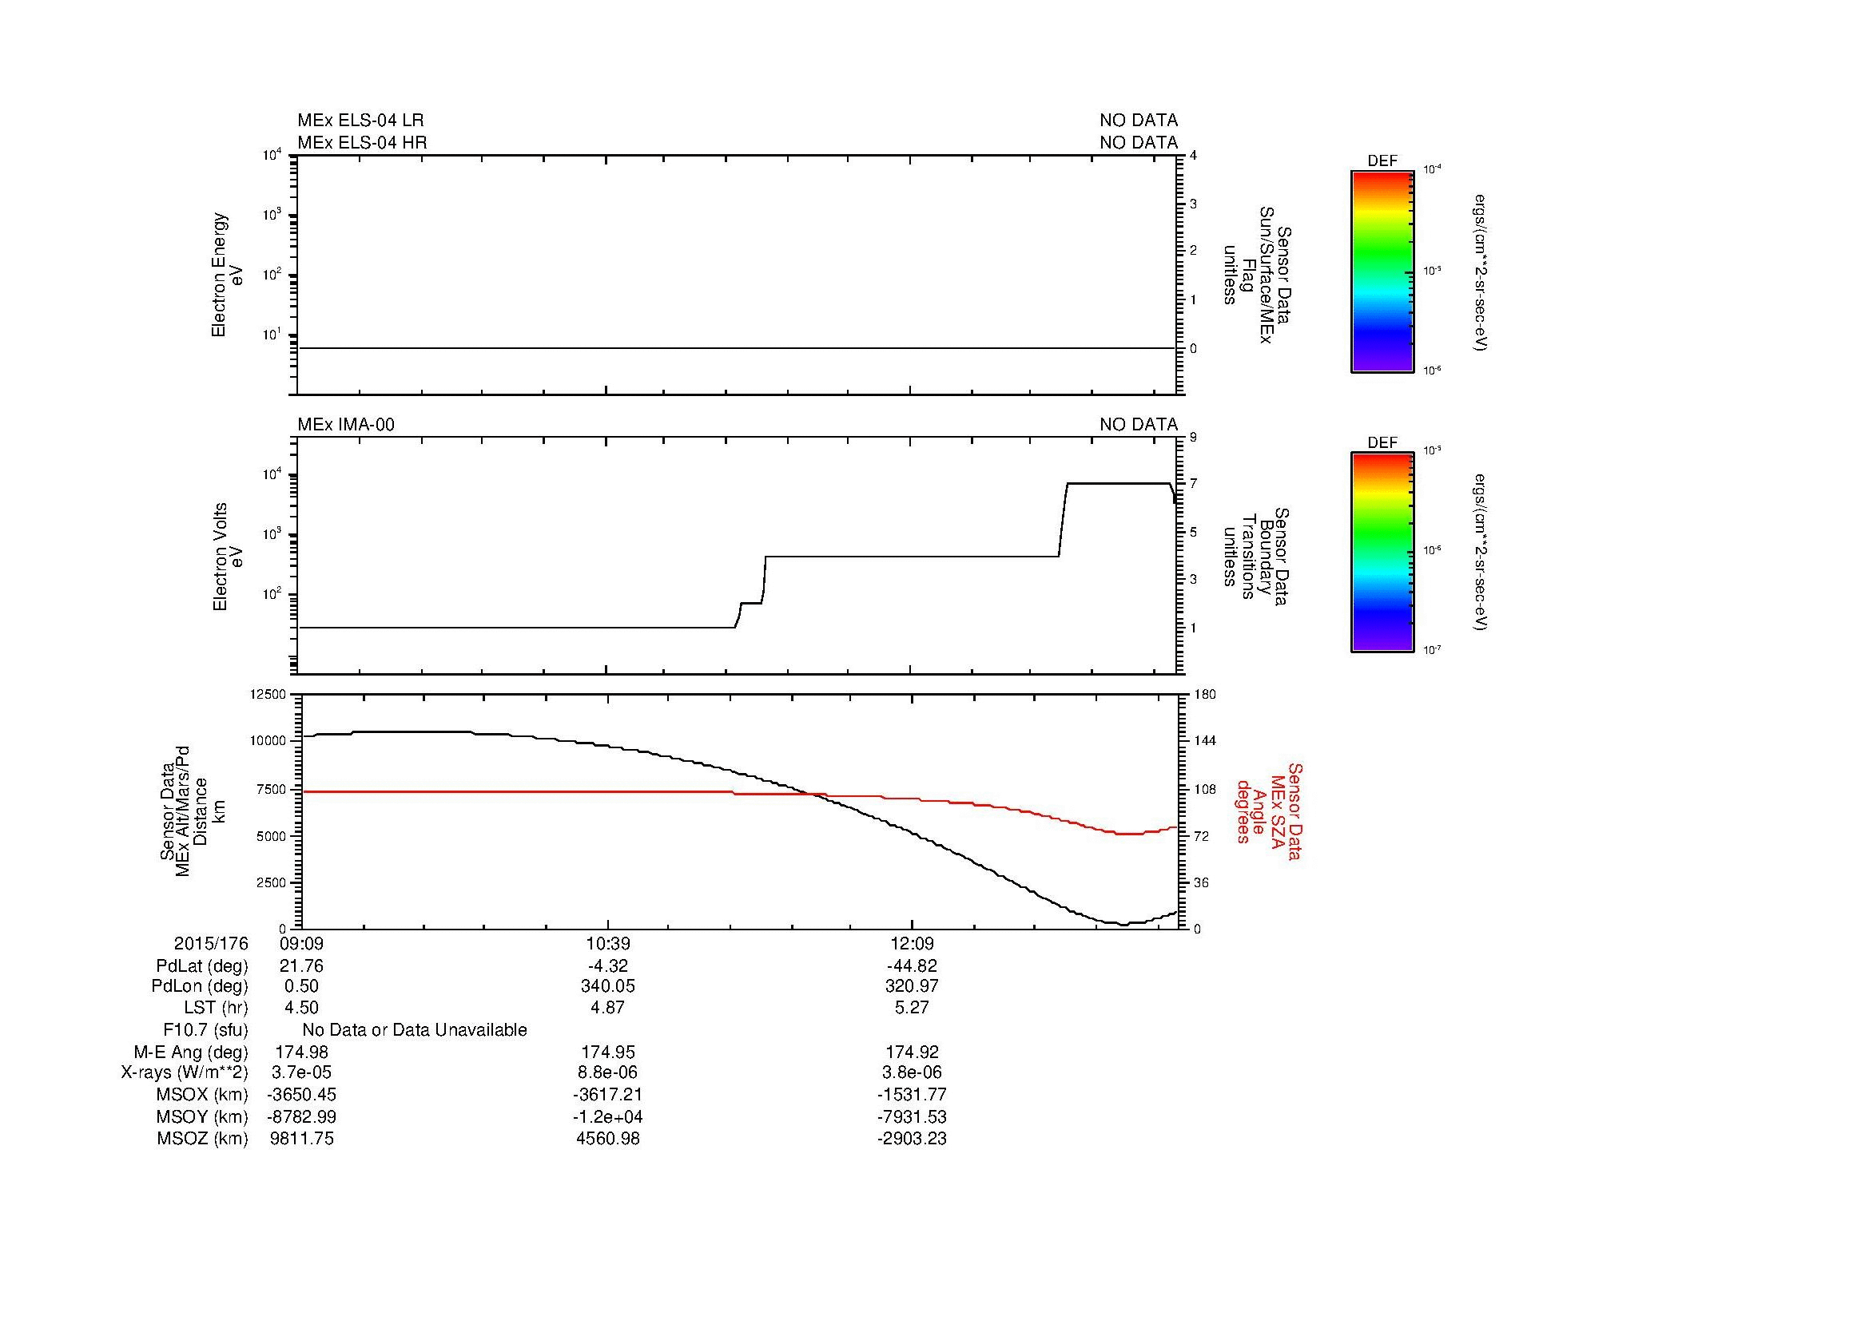Click the X-rays (W/m**2) row label
This screenshot has width=1869, height=1320.
coord(185,1072)
